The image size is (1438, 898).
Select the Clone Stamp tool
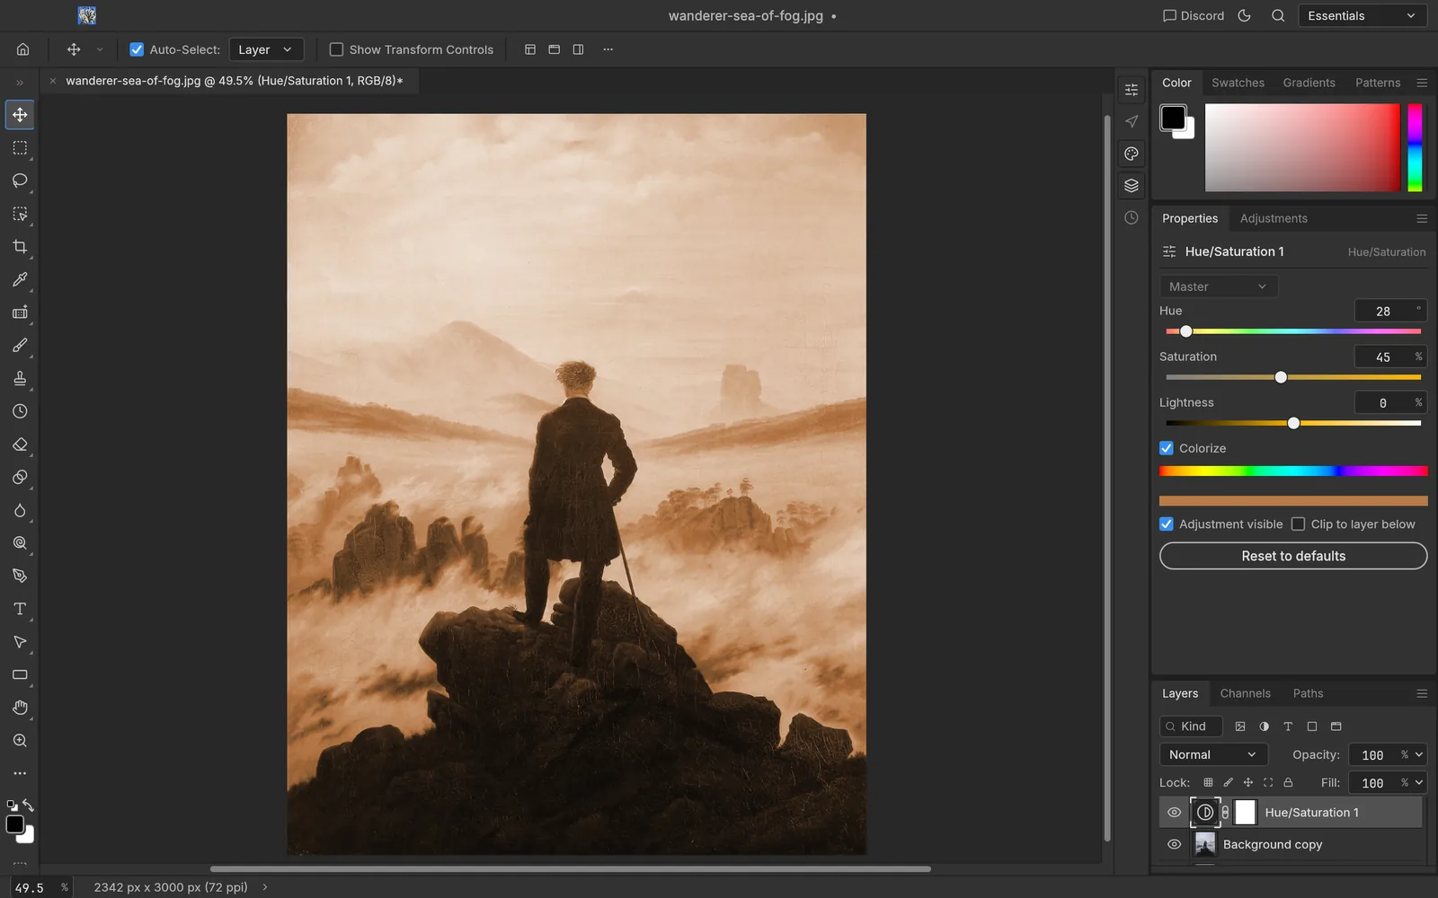(x=20, y=379)
